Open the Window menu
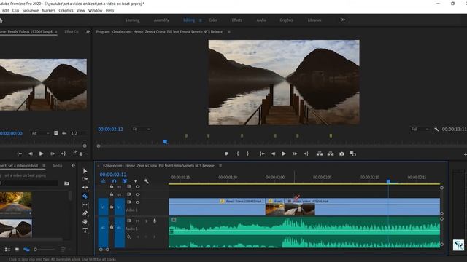 coord(96,10)
